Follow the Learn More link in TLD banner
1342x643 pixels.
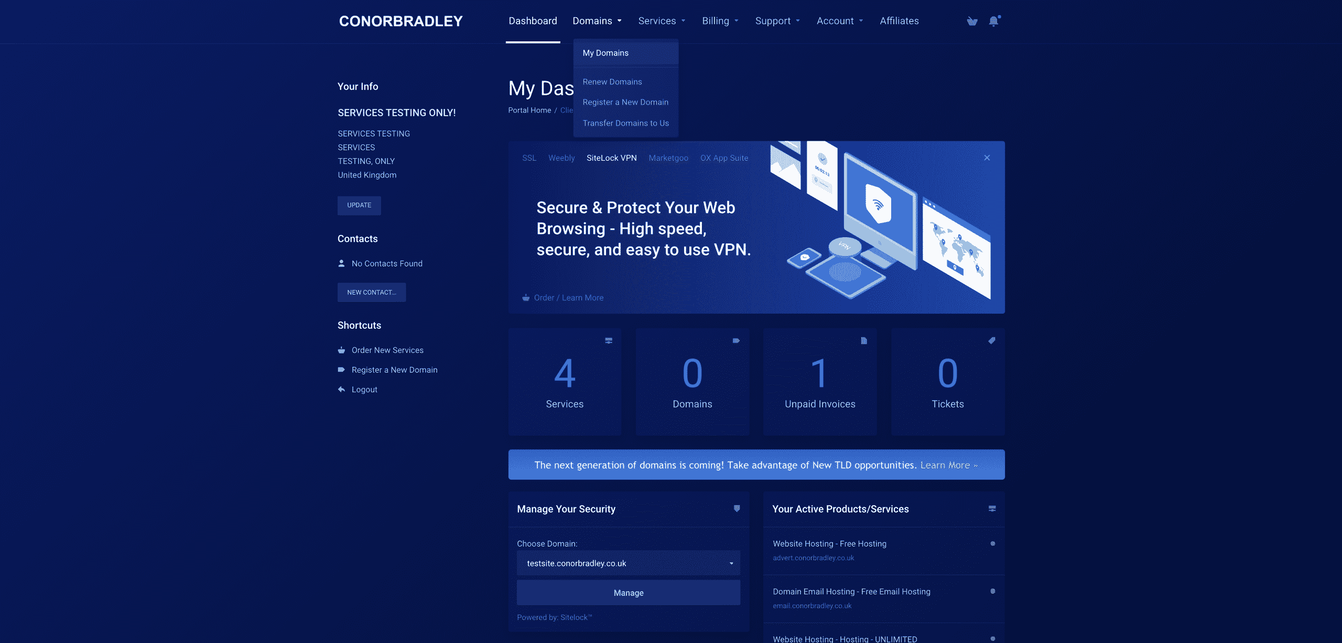point(949,465)
